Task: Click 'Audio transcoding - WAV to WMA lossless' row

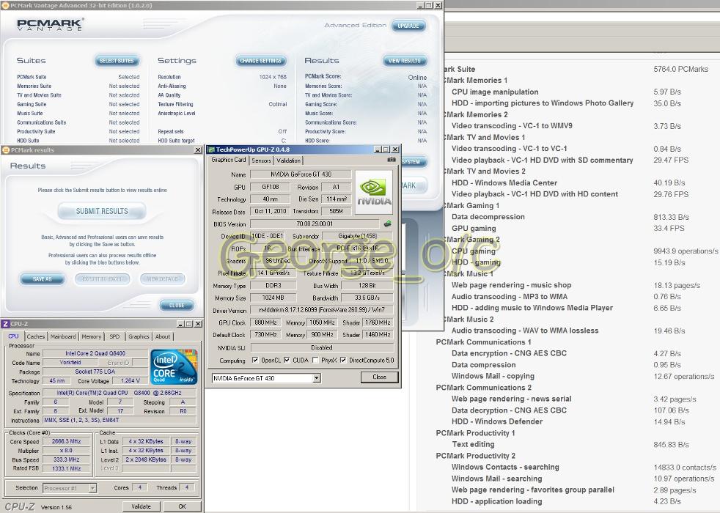Action: point(568,331)
